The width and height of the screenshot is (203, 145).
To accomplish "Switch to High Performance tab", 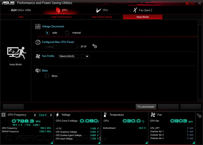I will pos(61,17).
